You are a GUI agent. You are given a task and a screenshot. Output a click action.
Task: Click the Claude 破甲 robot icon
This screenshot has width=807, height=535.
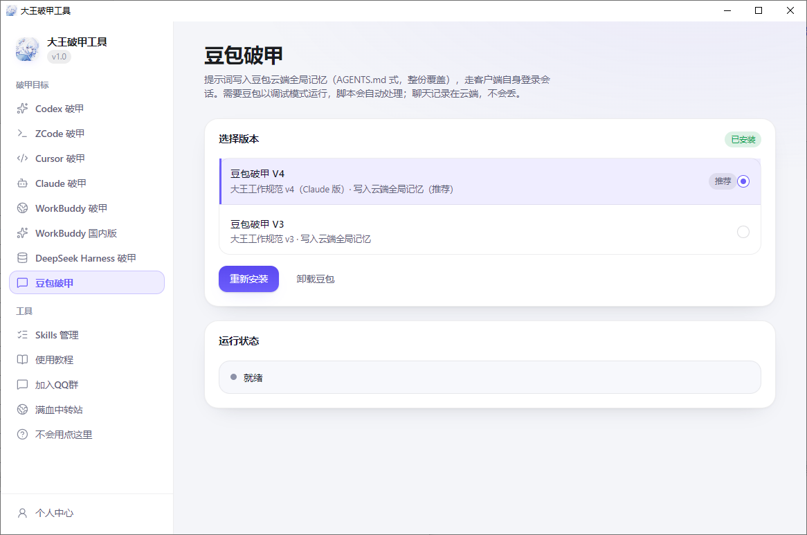[22, 183]
